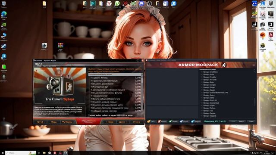This screenshot has height=155, width=276.
Task: Open the mod selection preset dropdown in Multipack
Action: [116, 74]
